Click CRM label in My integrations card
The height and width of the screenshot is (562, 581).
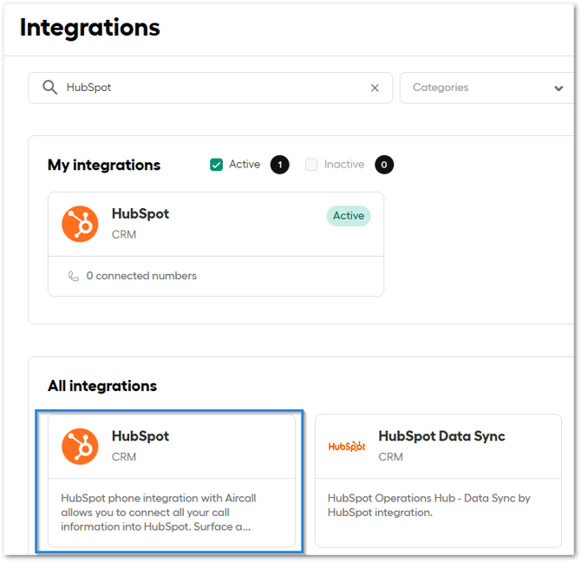124,234
